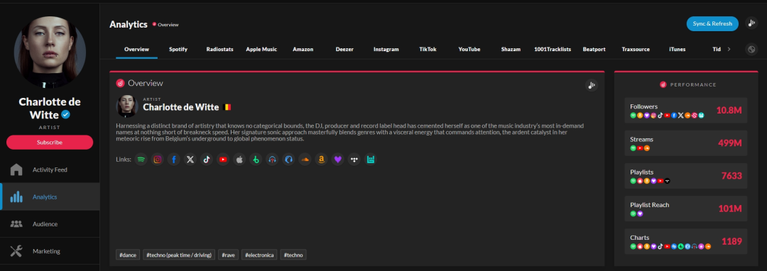Screen dimensions: 767x271
Task: Click the small artist avatar in Overview
Action: [126, 106]
